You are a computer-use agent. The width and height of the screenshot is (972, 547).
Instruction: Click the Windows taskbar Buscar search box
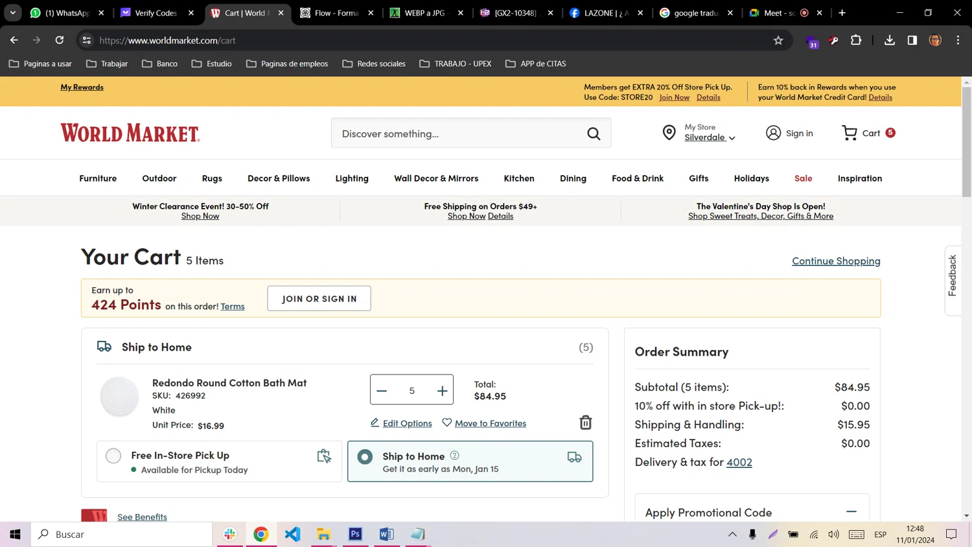122,534
